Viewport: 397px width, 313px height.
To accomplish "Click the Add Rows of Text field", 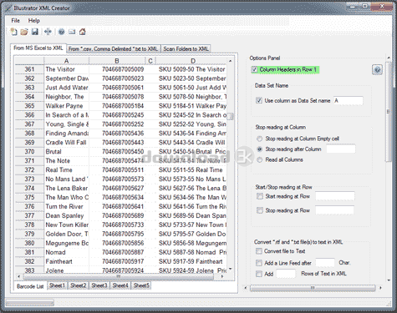I will [x=286, y=274].
